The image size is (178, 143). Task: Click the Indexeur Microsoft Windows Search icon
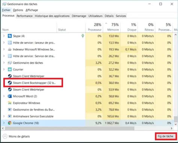coord(10,50)
